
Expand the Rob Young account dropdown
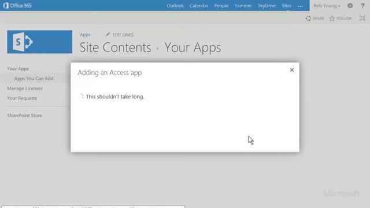[x=327, y=6]
